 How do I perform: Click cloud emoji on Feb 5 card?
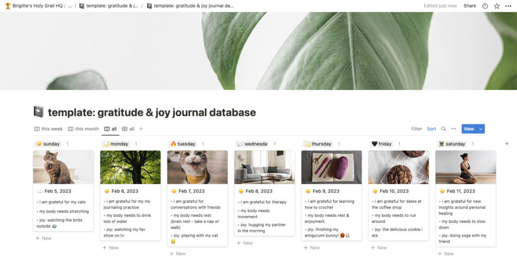pyautogui.click(x=40, y=191)
